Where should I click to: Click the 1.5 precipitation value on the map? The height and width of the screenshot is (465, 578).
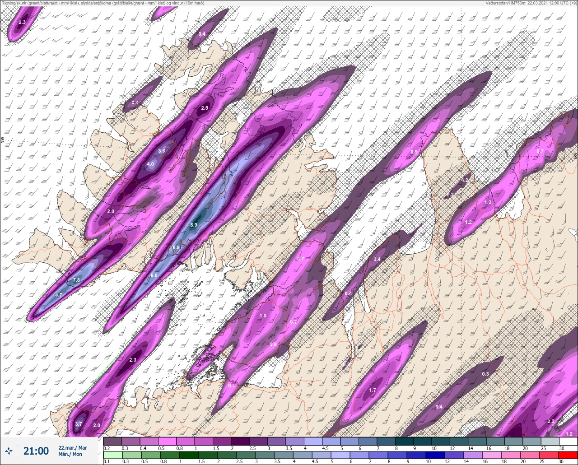click(263, 316)
